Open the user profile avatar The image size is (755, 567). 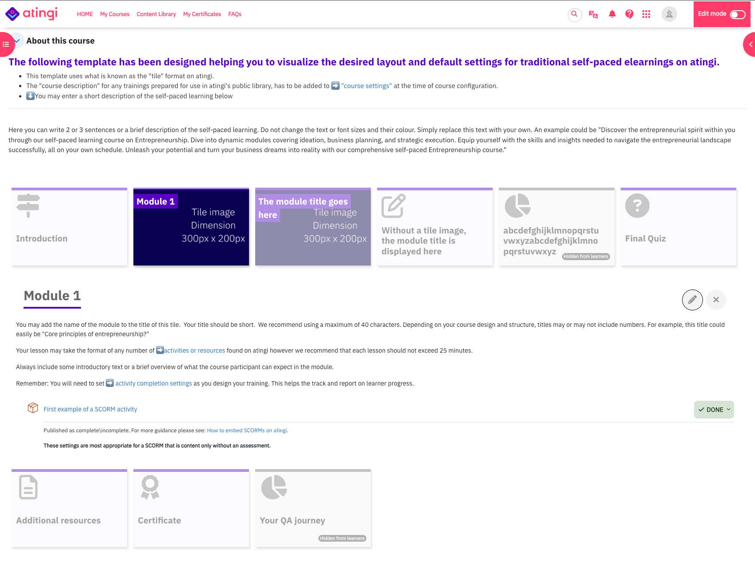[669, 14]
